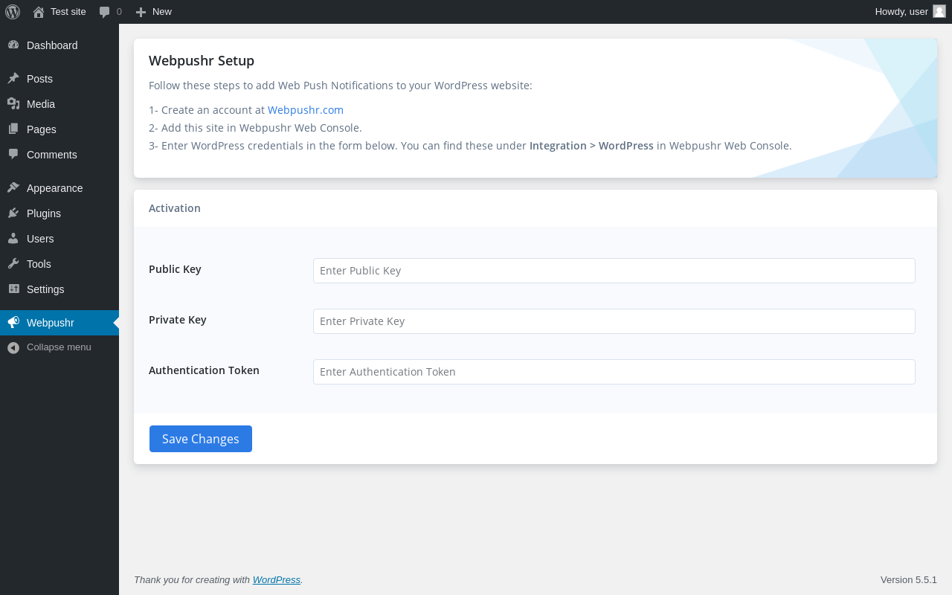Click the Public Key input field

[x=614, y=271]
